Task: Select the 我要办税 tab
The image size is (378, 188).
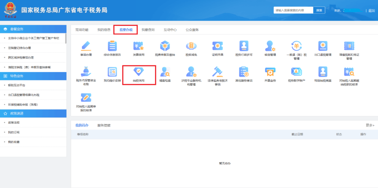Action: [126, 30]
